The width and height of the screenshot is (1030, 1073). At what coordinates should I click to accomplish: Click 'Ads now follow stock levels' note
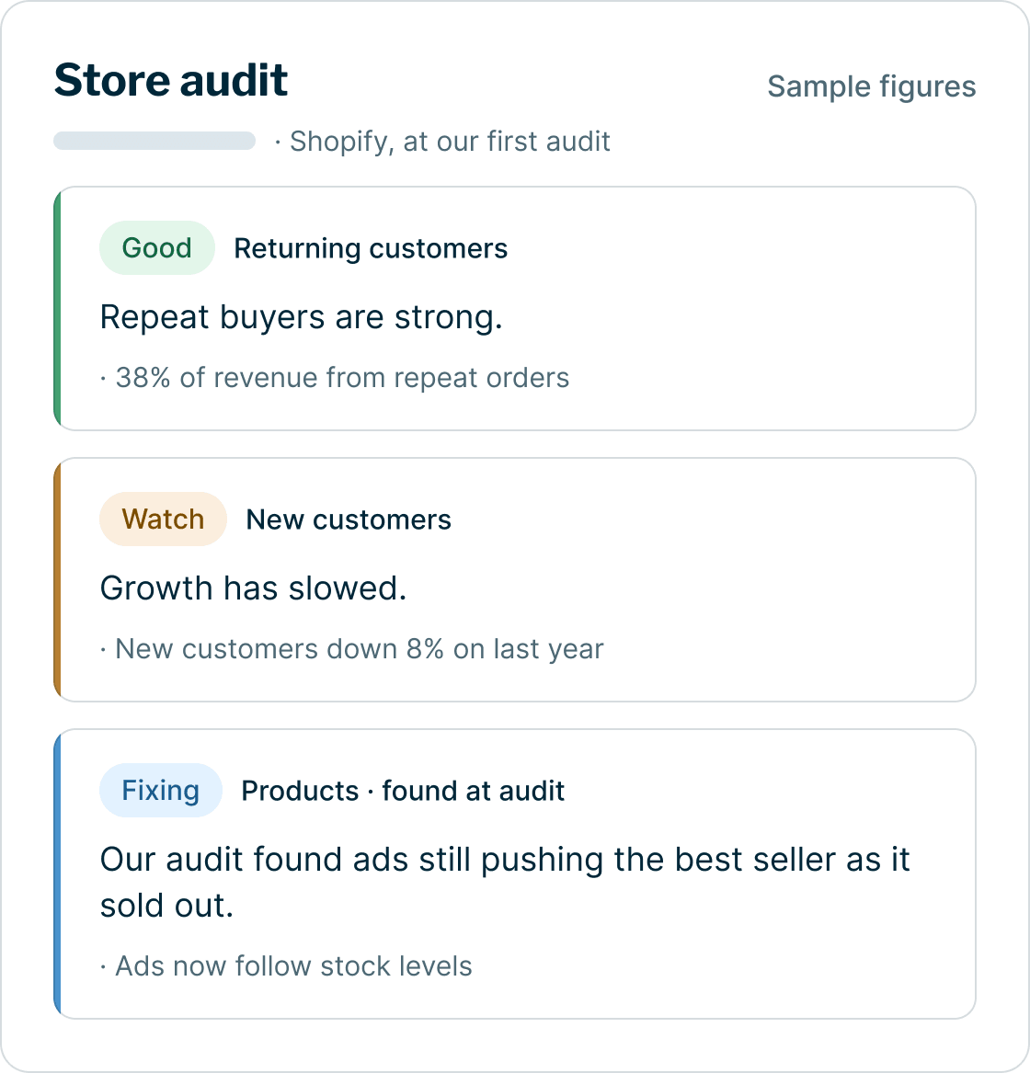(293, 966)
